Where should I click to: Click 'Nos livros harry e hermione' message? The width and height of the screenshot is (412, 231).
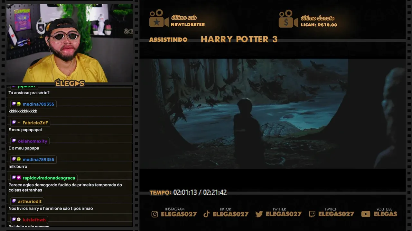click(x=51, y=209)
